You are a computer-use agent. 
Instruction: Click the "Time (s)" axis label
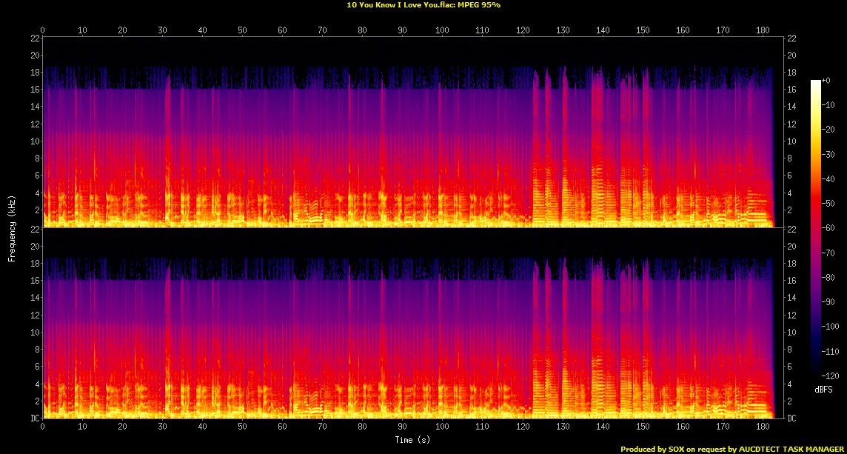(x=412, y=440)
